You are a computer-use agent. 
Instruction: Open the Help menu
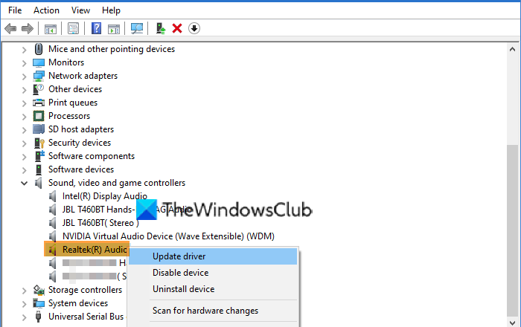tap(111, 10)
